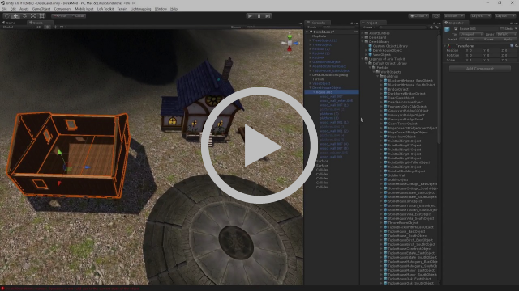Toggle Local handle rotation button
This screenshot has height=291, width=519.
click(78, 15)
